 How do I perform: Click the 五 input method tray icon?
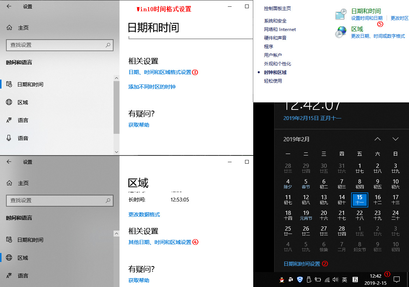[x=355, y=280]
